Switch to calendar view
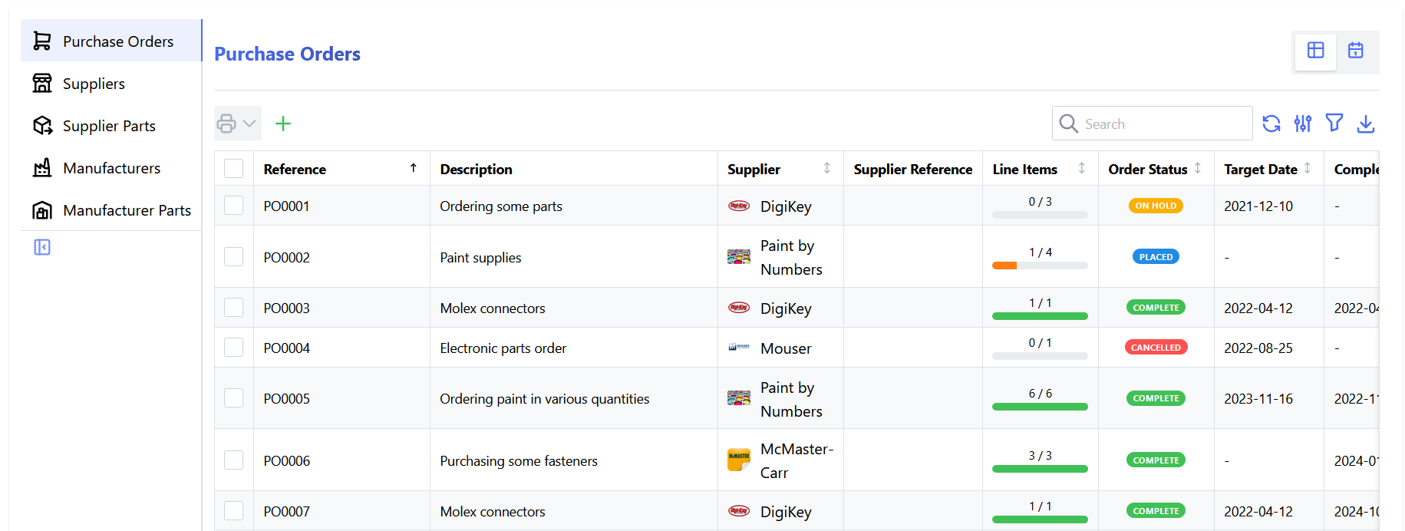The height and width of the screenshot is (531, 1405). click(x=1355, y=51)
